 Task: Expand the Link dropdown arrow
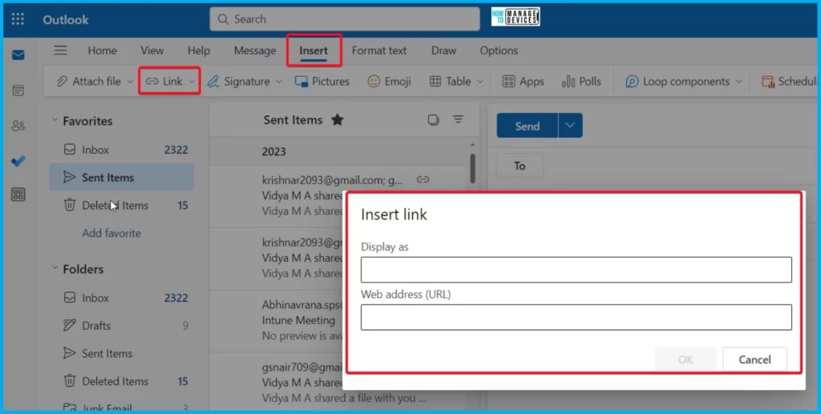[x=192, y=82]
